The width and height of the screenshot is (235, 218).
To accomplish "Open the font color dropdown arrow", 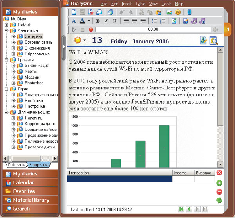I will pos(89,21).
